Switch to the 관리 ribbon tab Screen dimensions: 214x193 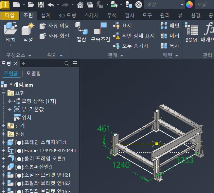click(x=165, y=15)
